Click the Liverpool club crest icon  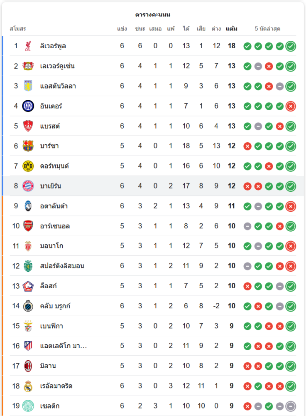pos(28,46)
